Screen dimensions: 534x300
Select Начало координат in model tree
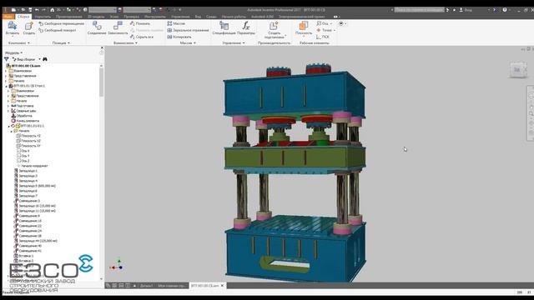pos(32,166)
